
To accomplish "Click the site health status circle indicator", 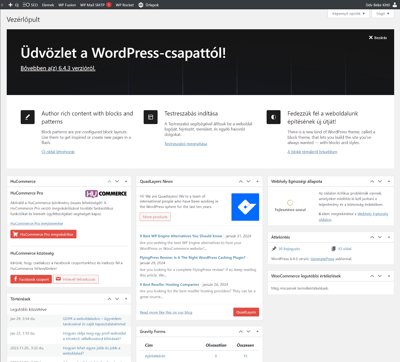I will [x=290, y=202].
